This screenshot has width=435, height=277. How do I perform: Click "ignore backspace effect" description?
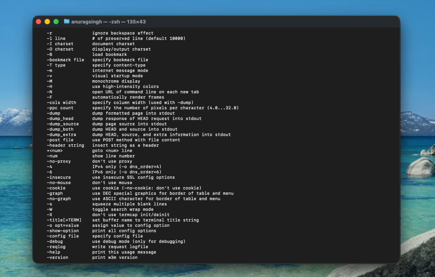tap(123, 33)
